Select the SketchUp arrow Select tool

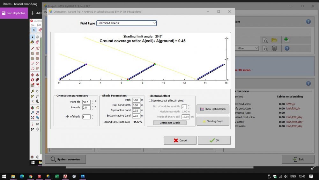33,30
